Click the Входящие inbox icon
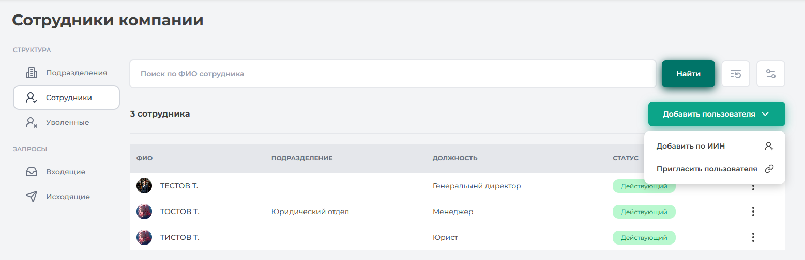Screen dimensions: 805x260 pyautogui.click(x=32, y=172)
